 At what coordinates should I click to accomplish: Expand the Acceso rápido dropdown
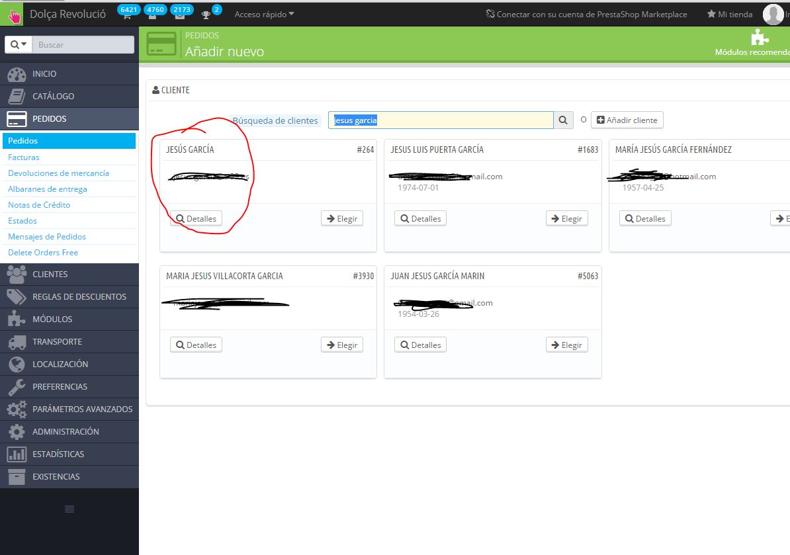point(264,15)
